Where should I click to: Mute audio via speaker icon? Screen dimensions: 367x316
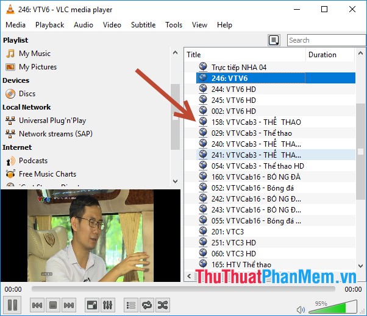[x=301, y=310]
